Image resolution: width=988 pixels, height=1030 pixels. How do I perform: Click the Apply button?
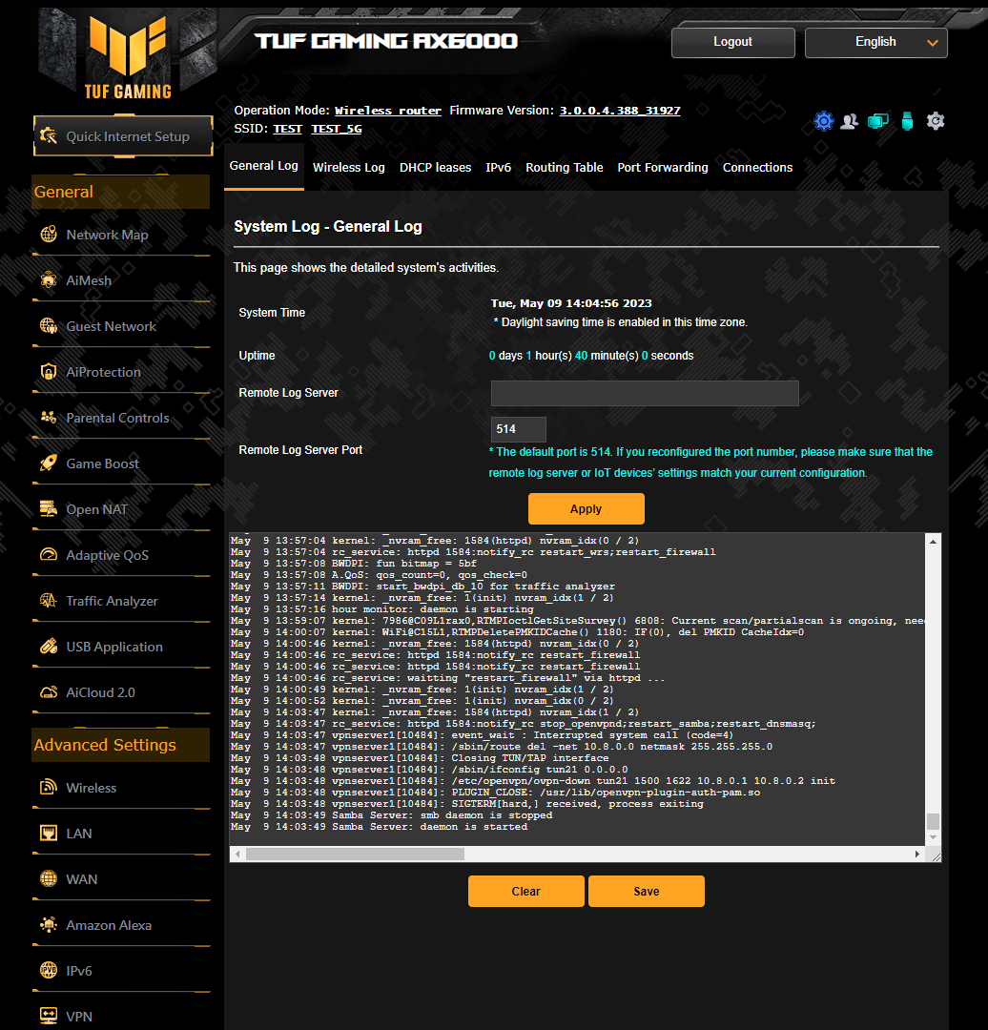[x=586, y=509]
